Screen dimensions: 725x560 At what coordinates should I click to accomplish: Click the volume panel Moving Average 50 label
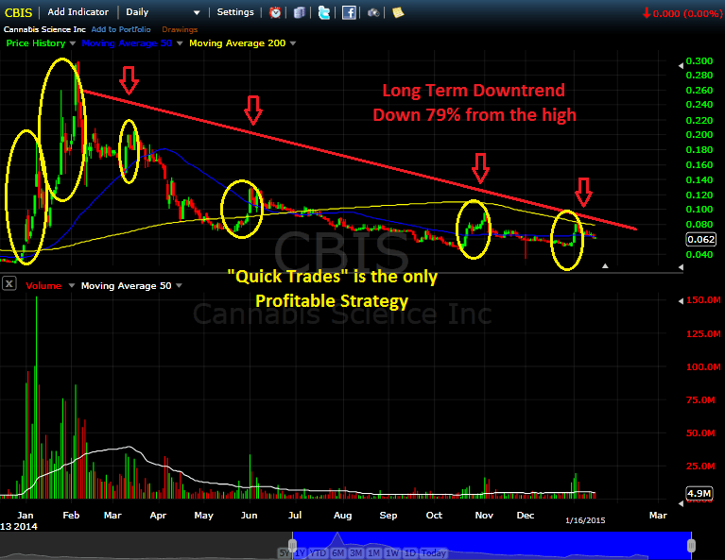click(x=127, y=285)
